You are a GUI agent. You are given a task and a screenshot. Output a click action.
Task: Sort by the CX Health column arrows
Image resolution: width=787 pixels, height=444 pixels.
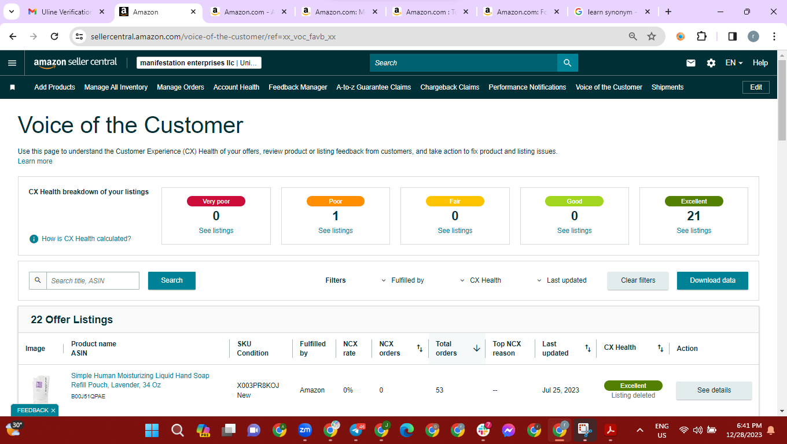tap(660, 348)
